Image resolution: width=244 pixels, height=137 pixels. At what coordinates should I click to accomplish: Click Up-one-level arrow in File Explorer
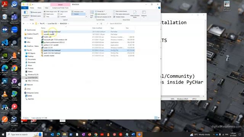(33, 24)
